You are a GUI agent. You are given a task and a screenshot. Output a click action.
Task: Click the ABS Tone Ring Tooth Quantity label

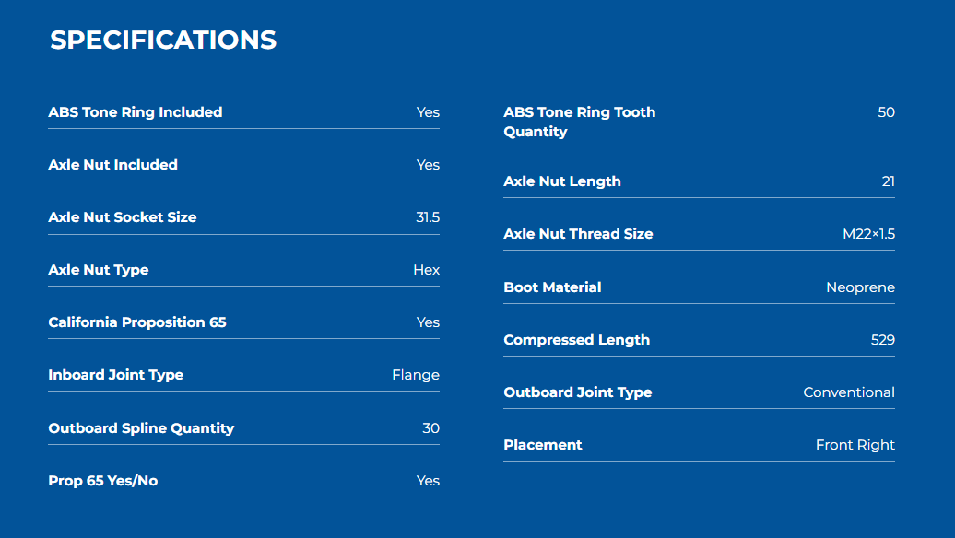[579, 122]
